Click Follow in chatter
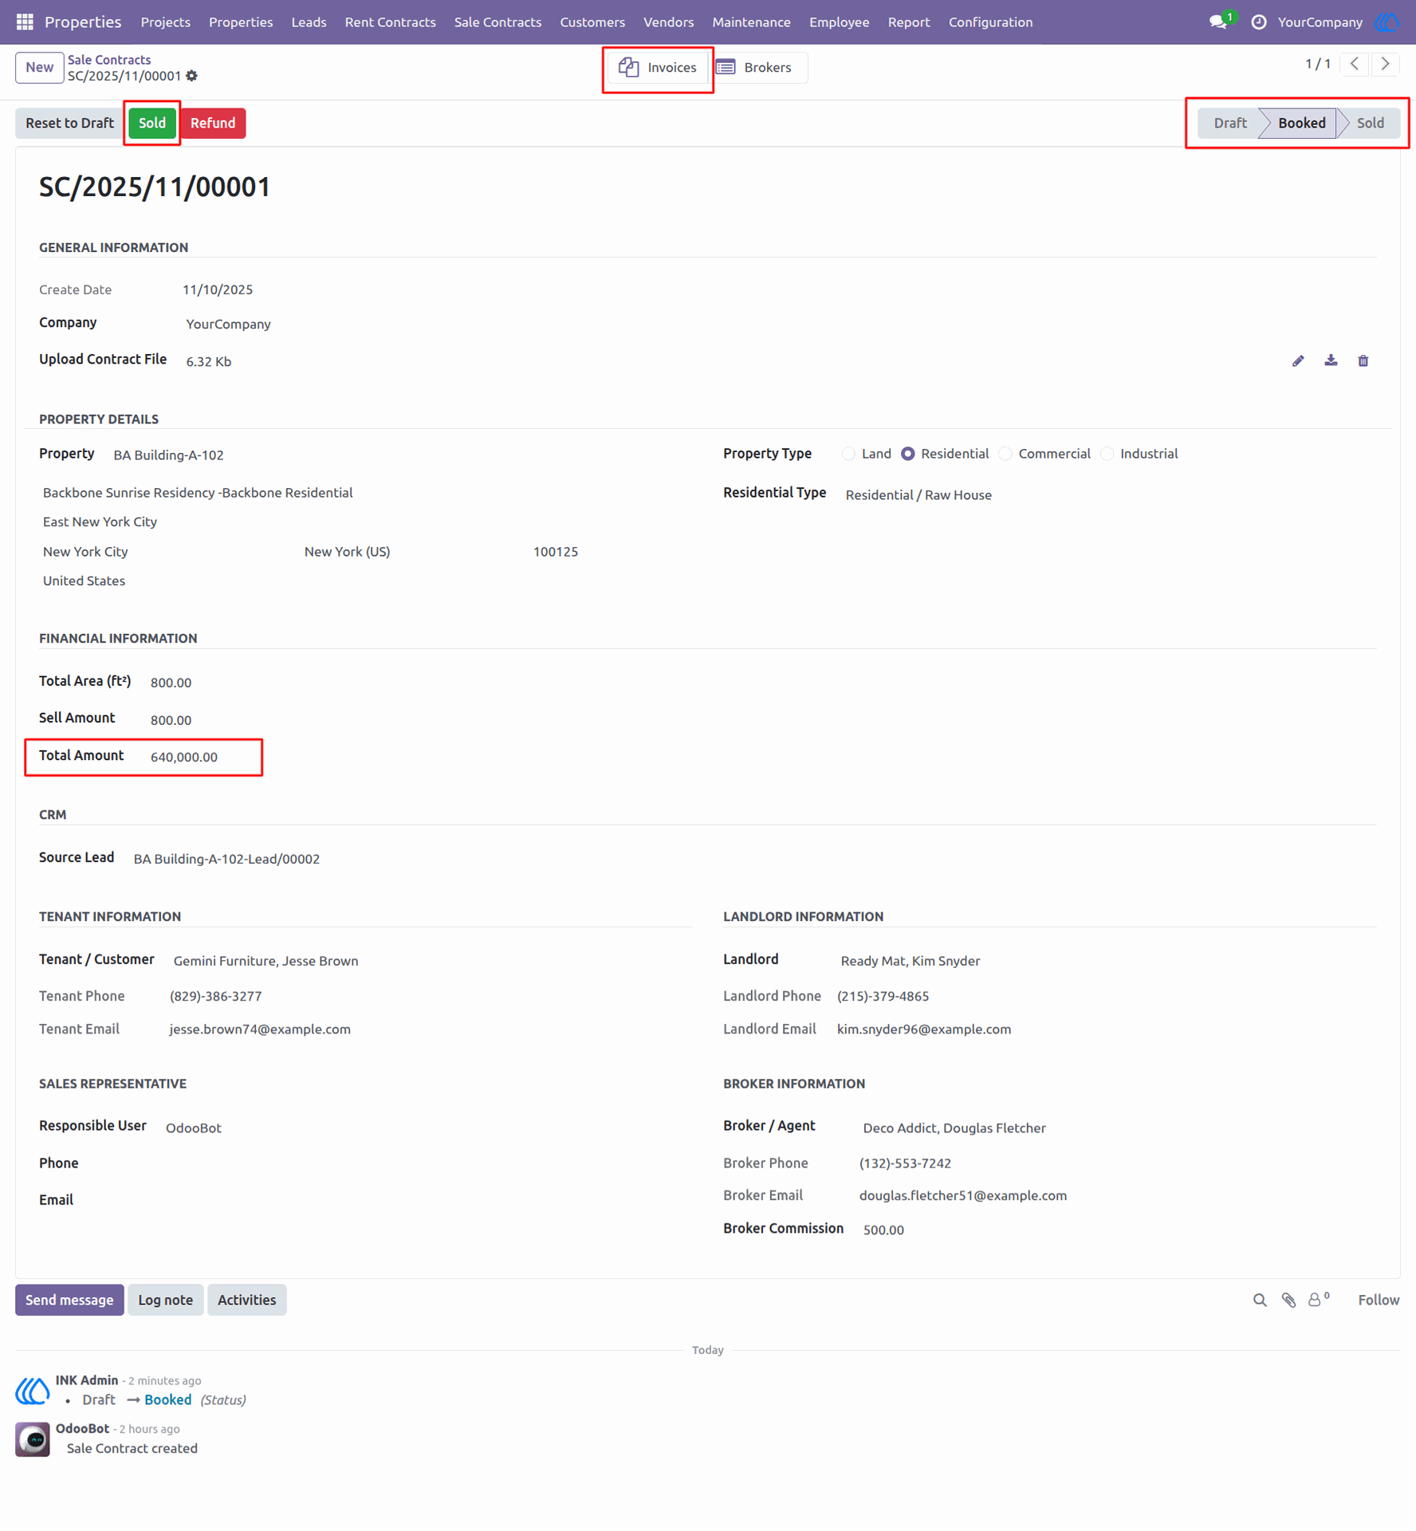1416x1531 pixels. [1379, 1300]
